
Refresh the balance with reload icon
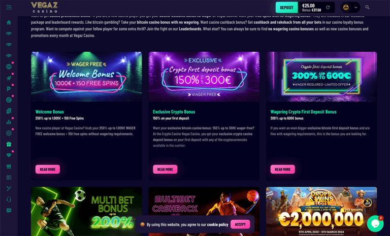328,8
